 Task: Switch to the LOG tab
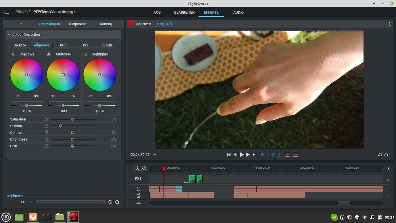click(157, 12)
